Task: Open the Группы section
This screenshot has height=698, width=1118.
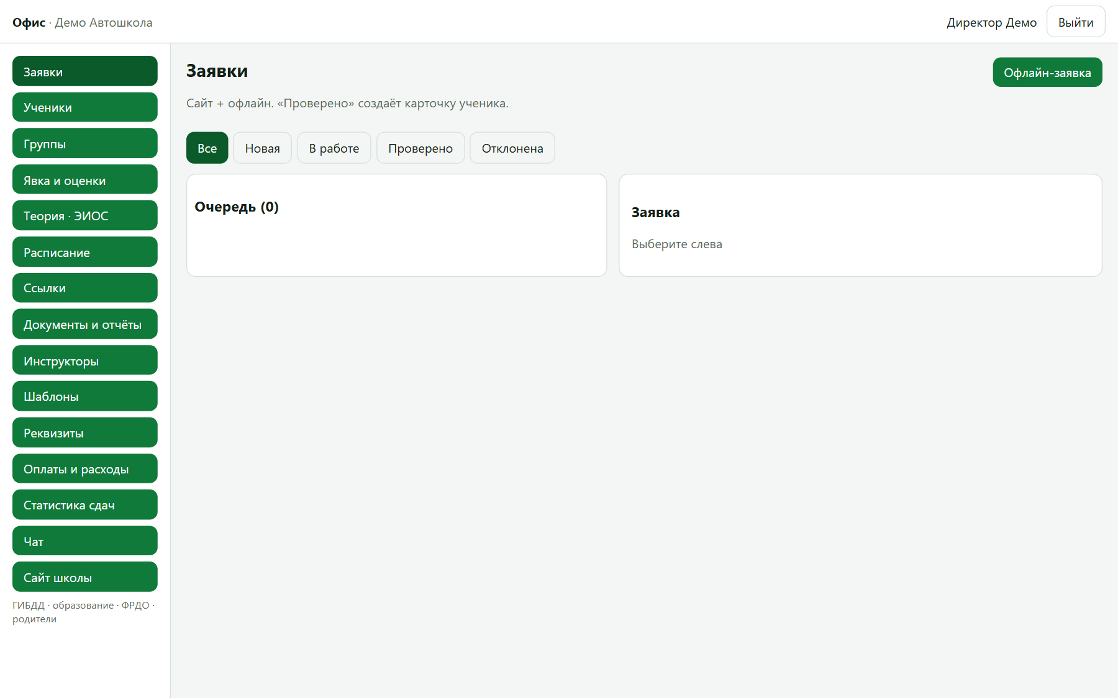Action: coord(85,143)
